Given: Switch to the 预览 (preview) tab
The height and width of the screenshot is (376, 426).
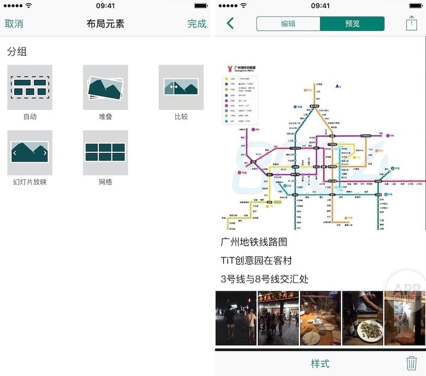Looking at the screenshot, I should pos(352,24).
